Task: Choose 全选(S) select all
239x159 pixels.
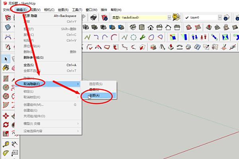Action: tap(49, 65)
